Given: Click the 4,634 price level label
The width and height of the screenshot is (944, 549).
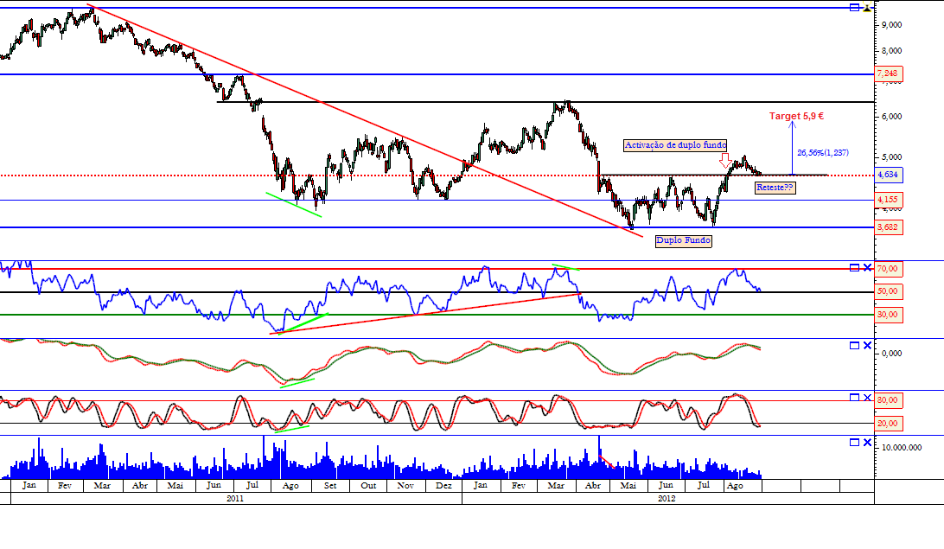Looking at the screenshot, I should pyautogui.click(x=888, y=176).
